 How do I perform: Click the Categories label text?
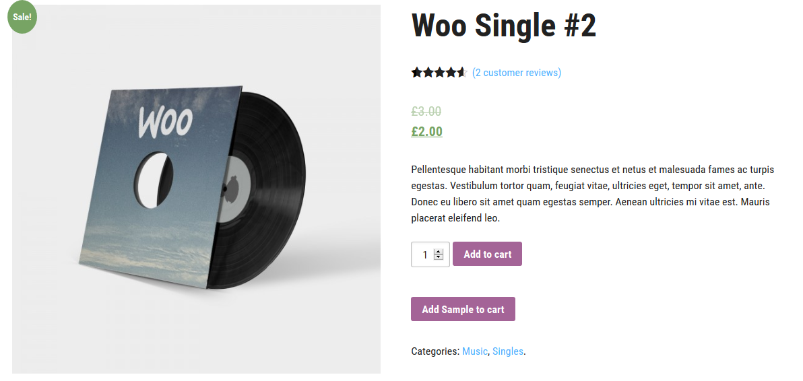coord(435,351)
